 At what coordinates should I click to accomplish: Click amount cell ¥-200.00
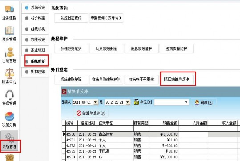point(164,145)
